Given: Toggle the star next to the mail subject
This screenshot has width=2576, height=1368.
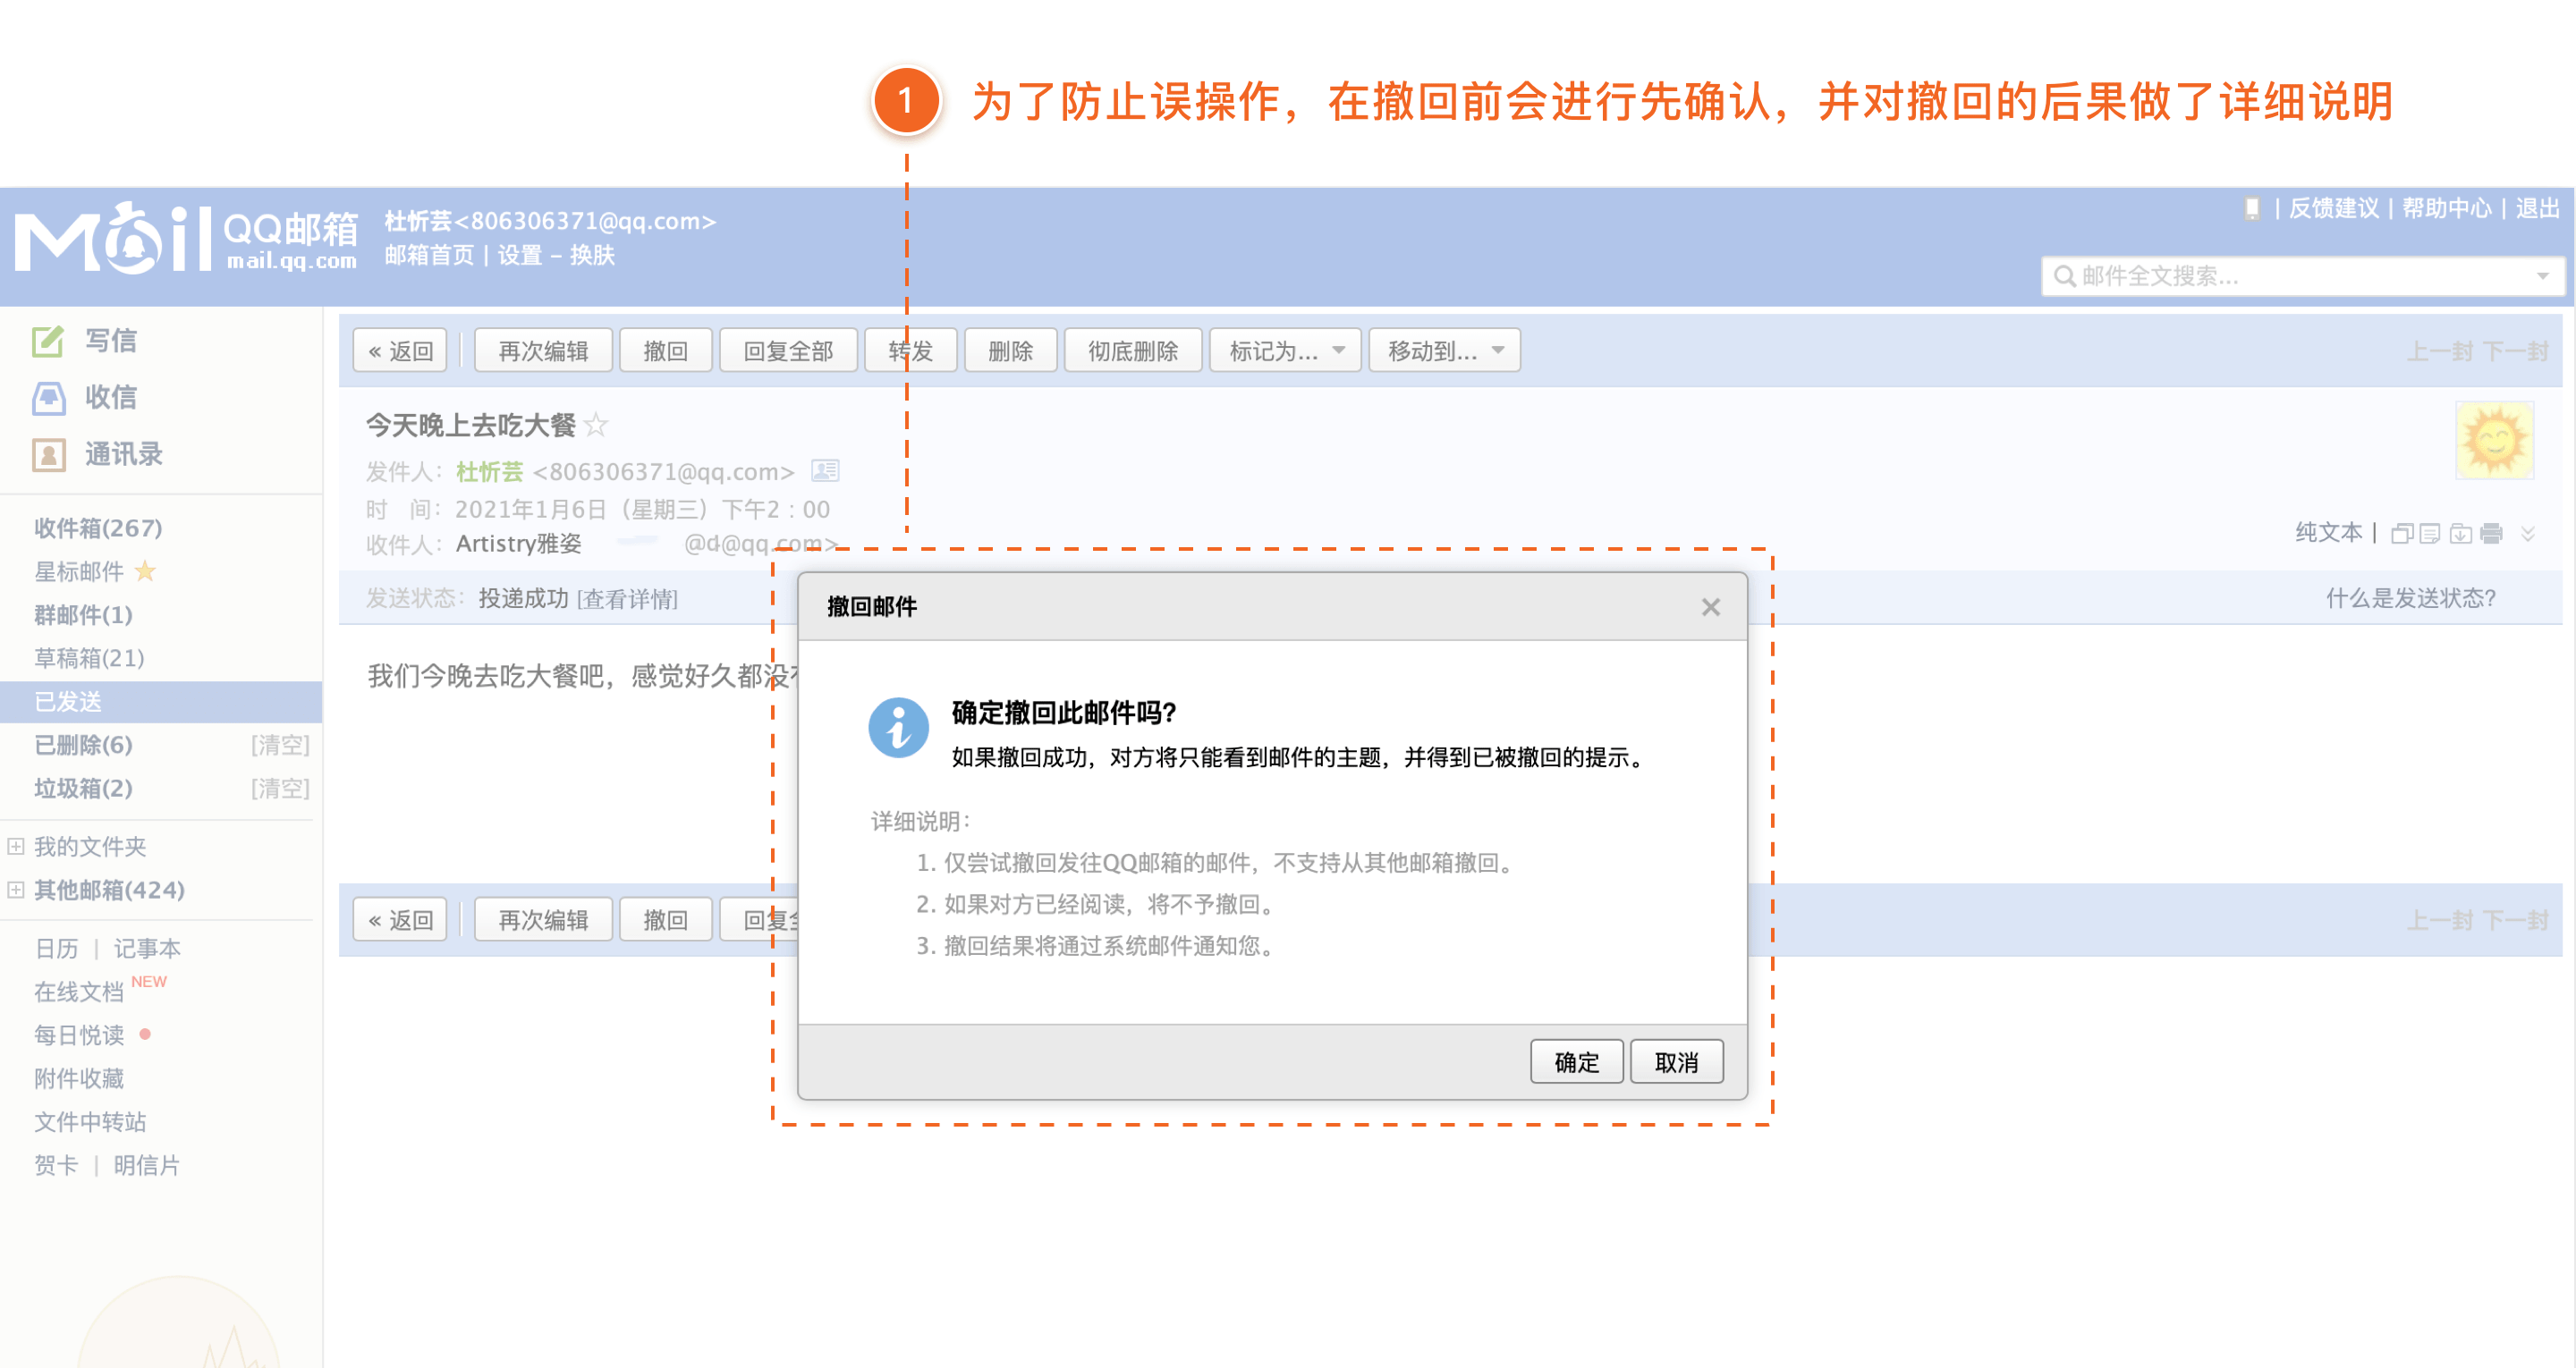Looking at the screenshot, I should point(596,425).
